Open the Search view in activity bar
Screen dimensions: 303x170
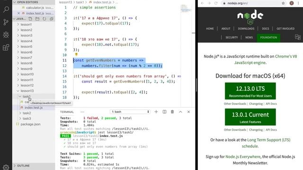tap(6, 9)
